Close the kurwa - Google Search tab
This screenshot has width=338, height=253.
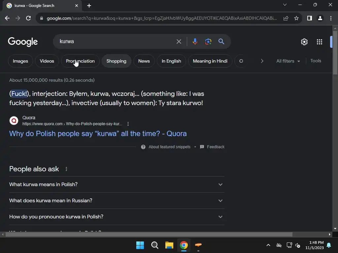[77, 6]
